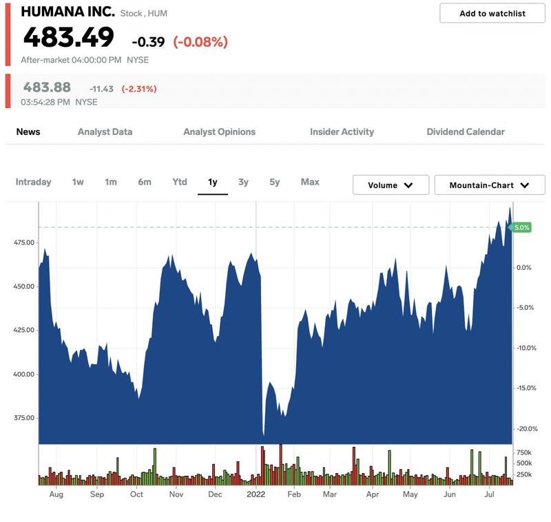
Task: Click the -15.0% right axis label
Action: pos(526,388)
